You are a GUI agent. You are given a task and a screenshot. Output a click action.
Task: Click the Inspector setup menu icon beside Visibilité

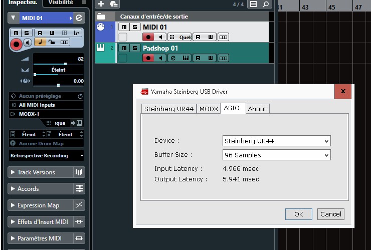tap(84, 3)
